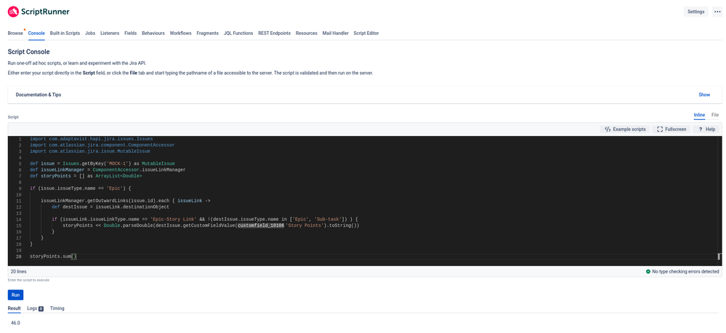Switch to the Resources tab
726x333 pixels.
(x=307, y=33)
